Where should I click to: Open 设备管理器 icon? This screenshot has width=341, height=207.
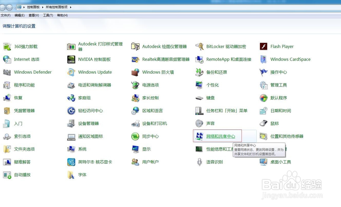(x=71, y=123)
